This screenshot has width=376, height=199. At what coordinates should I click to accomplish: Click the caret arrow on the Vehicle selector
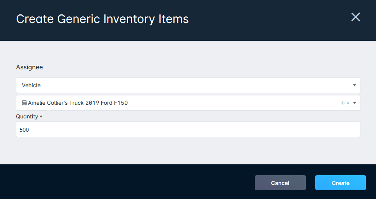click(x=355, y=85)
